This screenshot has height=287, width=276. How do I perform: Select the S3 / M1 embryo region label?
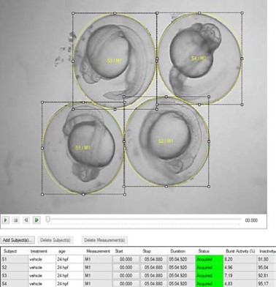114,61
